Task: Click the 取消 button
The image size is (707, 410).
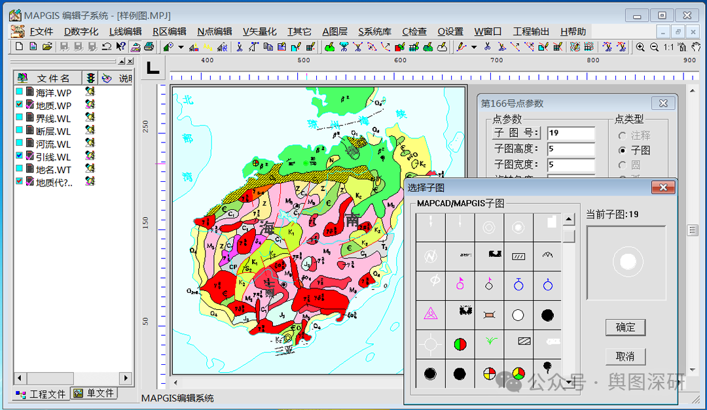Action: pos(625,356)
